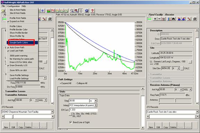Click the open folder icon in main toolbar
The height and width of the screenshot is (133, 200).
click(3, 11)
